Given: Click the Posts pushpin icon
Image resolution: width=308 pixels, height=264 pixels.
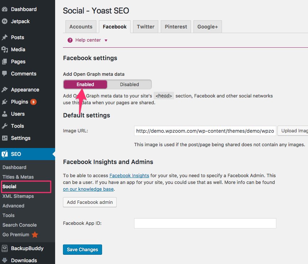Looking at the screenshot, I should (x=5, y=37).
